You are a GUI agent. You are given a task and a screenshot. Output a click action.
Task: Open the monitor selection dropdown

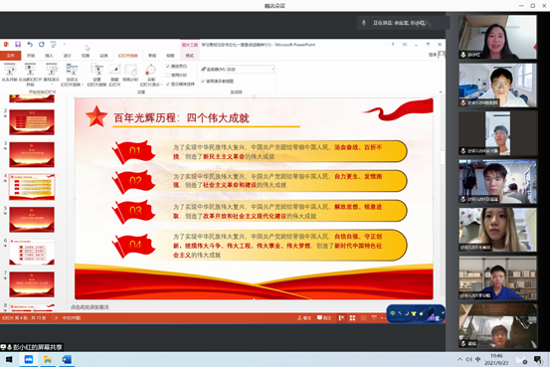coord(250,69)
